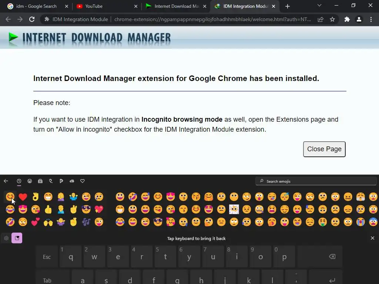Viewport: 379px width, 284px height.
Task: Open the Symbols heart emoji category
Action: click(x=83, y=181)
